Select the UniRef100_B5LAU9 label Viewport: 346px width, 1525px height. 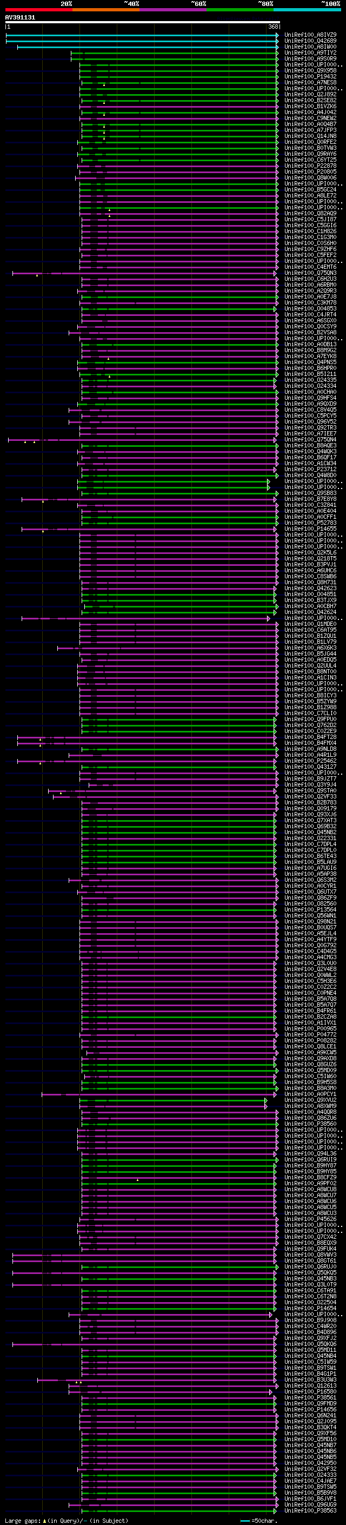pyautogui.click(x=310, y=862)
